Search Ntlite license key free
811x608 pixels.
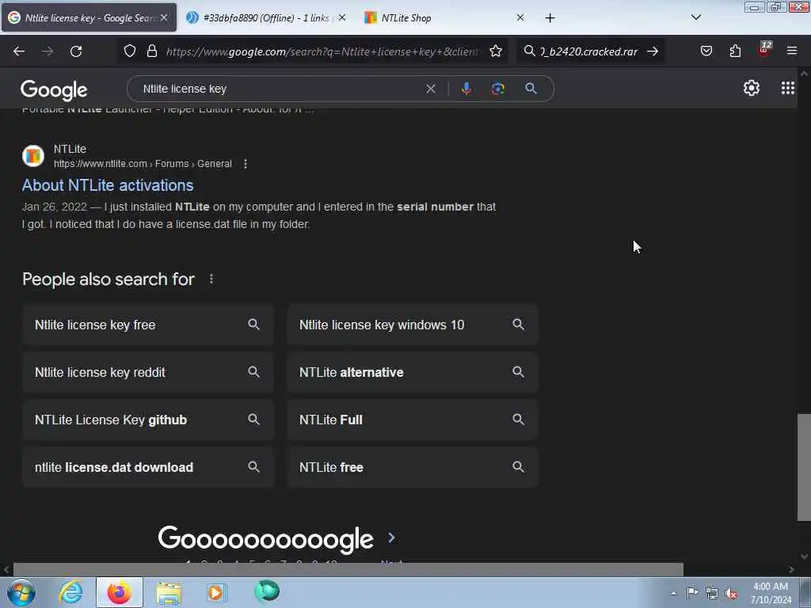point(148,325)
